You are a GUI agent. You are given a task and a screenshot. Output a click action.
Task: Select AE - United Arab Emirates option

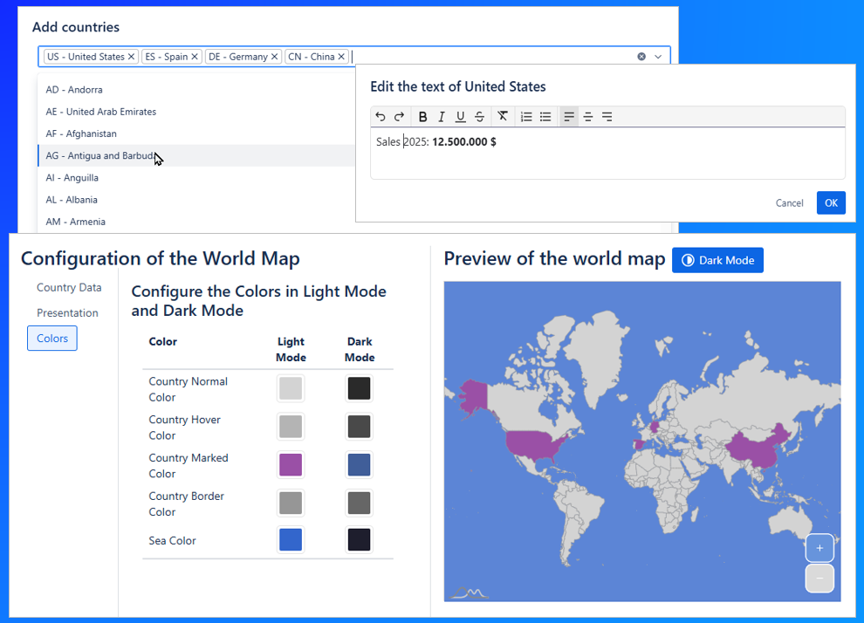tap(101, 112)
